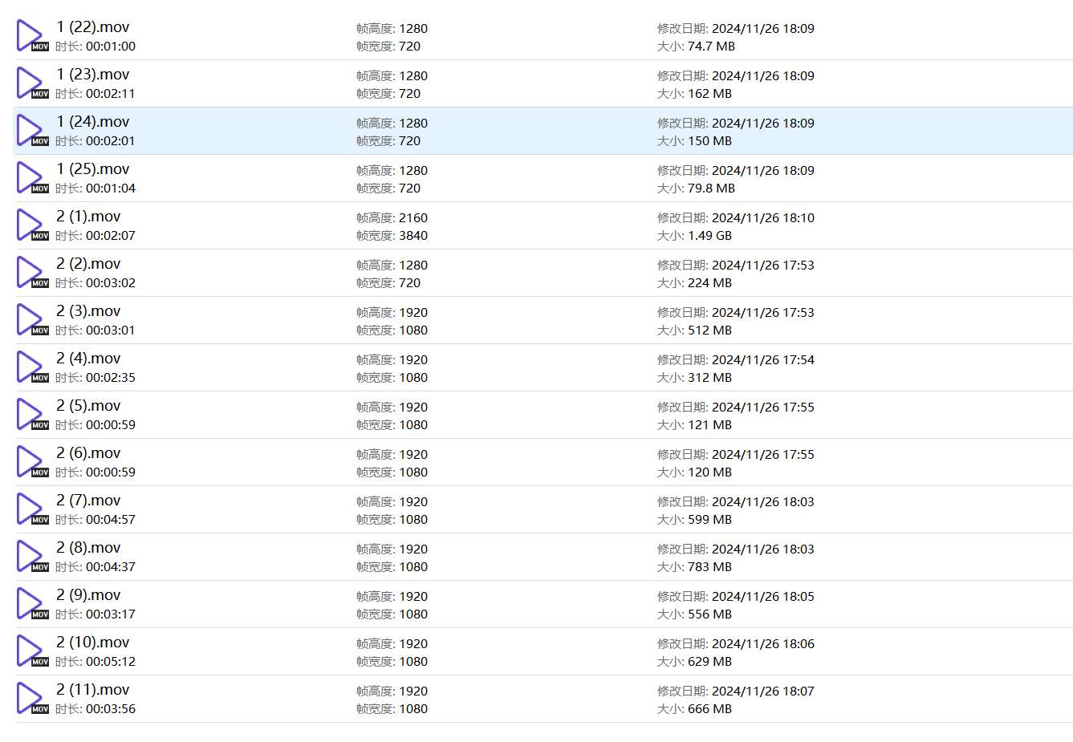Click the 783 MB file size text
This screenshot has height=742, width=1073.
pos(709,567)
